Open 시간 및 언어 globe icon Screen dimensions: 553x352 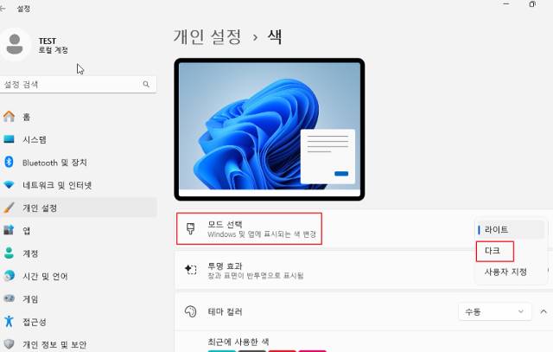pyautogui.click(x=9, y=276)
